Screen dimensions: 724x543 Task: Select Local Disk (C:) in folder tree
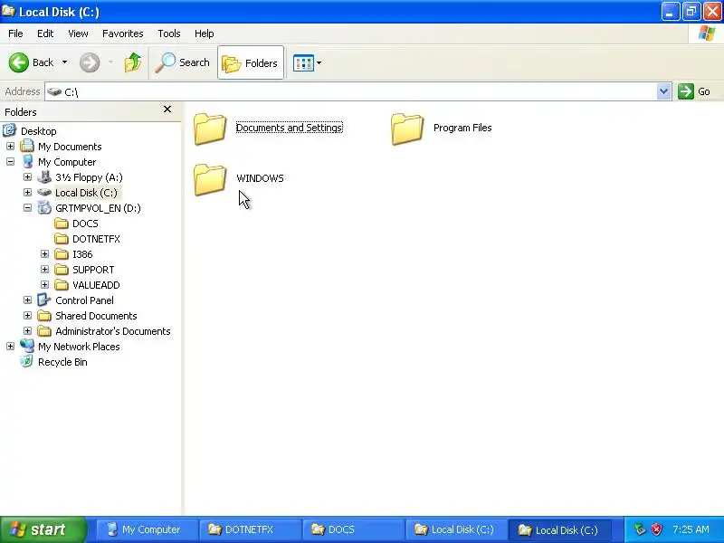click(x=86, y=193)
